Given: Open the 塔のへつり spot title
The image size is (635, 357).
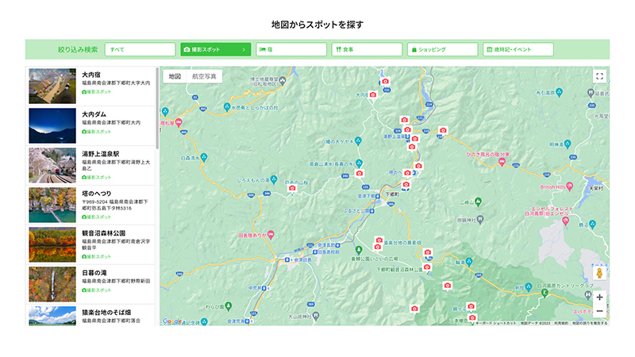Looking at the screenshot, I should point(96,194).
